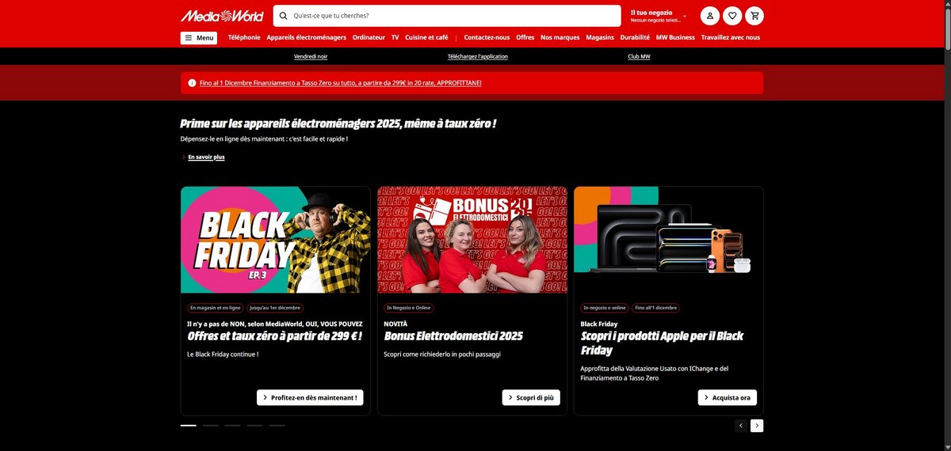The height and width of the screenshot is (451, 951).
Task: Click the Prime sur les appareils électroménagers headline
Action: [338, 123]
